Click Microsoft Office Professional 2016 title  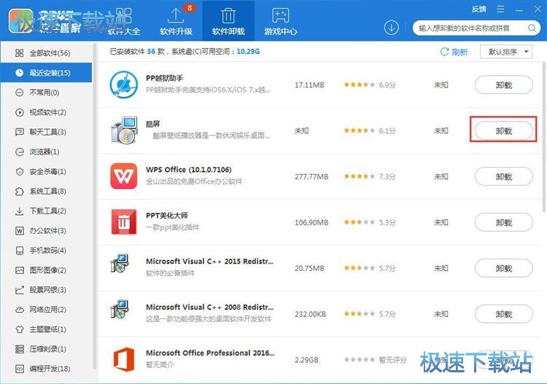[x=210, y=353]
